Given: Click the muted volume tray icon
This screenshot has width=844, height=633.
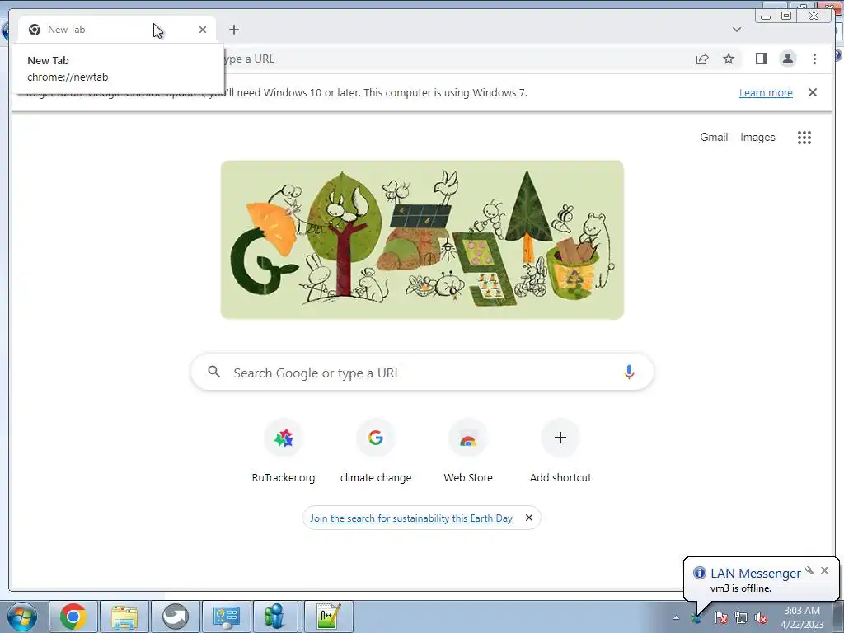Looking at the screenshot, I should [761, 617].
